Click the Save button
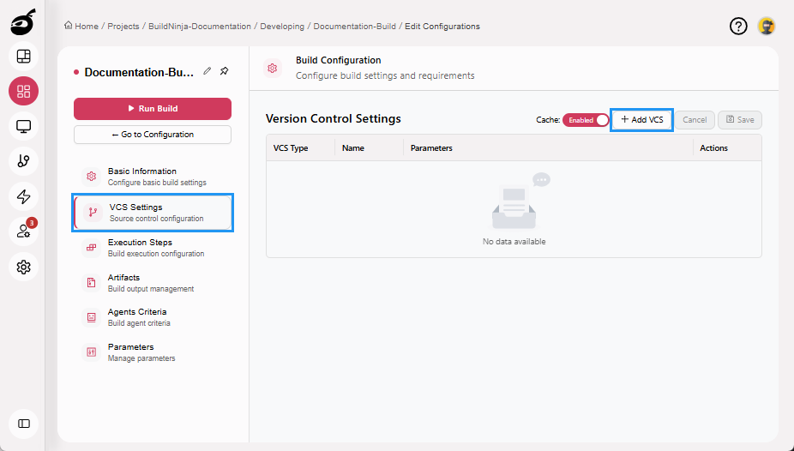The image size is (794, 451). pos(740,120)
